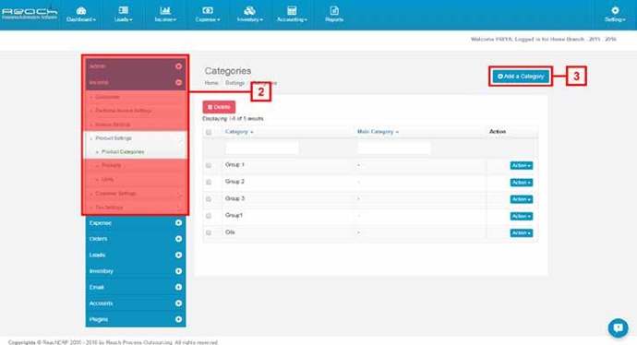Open the Setting gear icon

pos(615,10)
